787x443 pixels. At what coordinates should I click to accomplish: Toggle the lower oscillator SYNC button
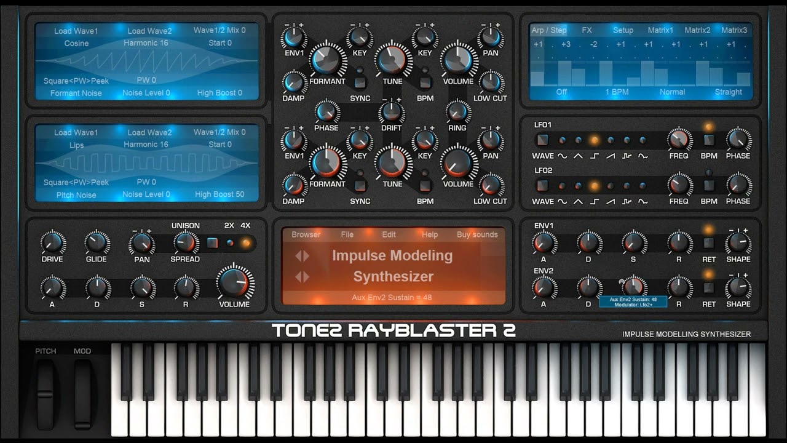(x=360, y=185)
